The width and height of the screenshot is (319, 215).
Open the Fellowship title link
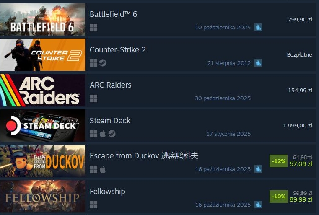tap(107, 192)
